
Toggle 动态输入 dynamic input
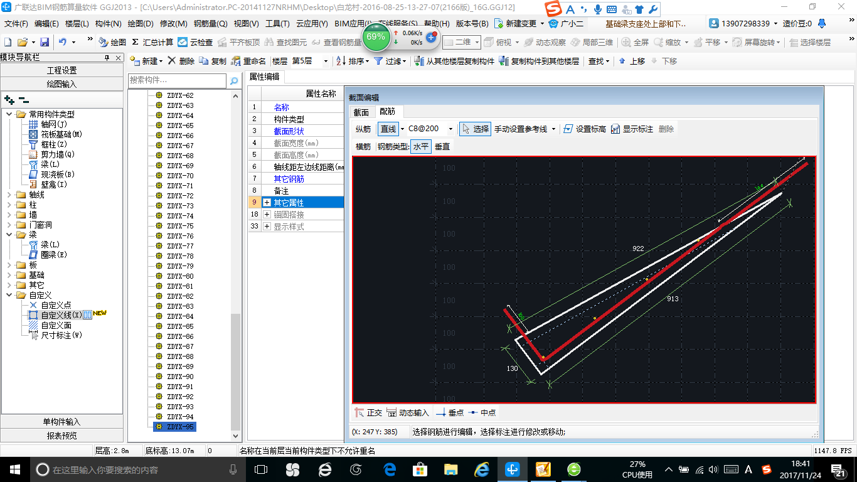(x=408, y=412)
